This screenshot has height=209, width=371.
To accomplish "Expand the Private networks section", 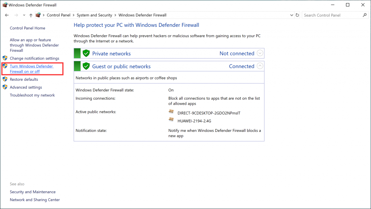I will coord(260,53).
